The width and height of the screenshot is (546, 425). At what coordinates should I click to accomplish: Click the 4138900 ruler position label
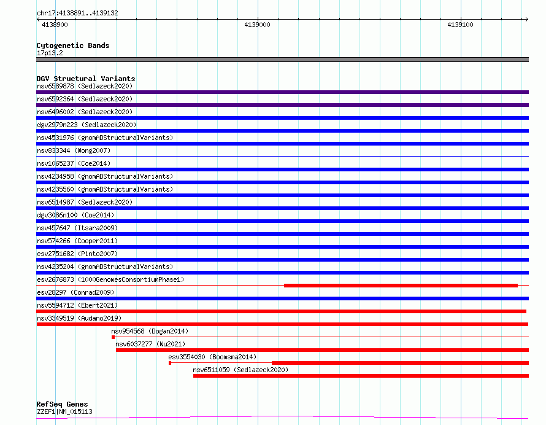(55, 25)
